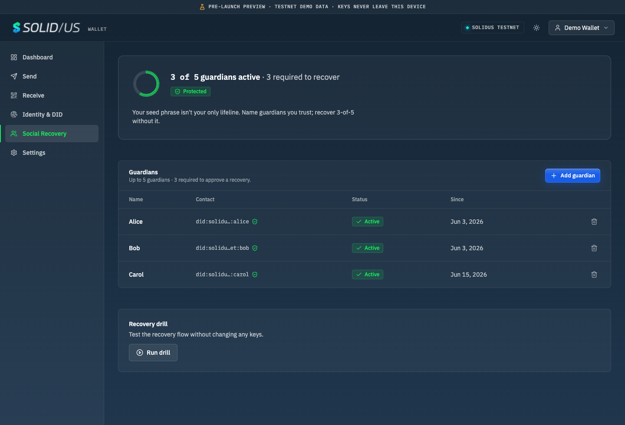Click verified shield next to Bob's DID
The height and width of the screenshot is (425, 625).
255,248
